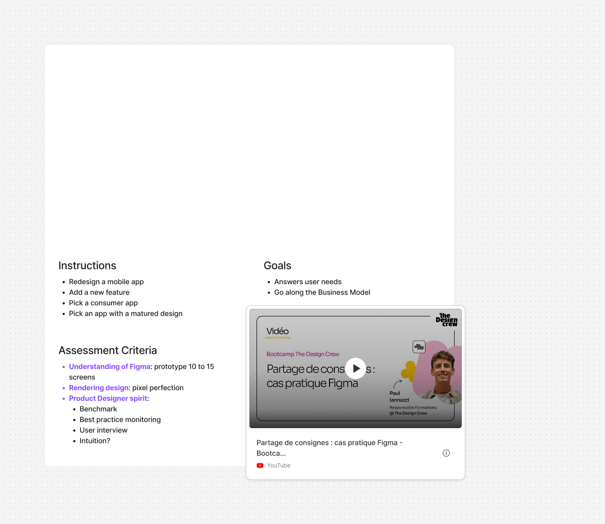Click 'Bootcamp The Design Crew' thumbnail text

(x=302, y=354)
